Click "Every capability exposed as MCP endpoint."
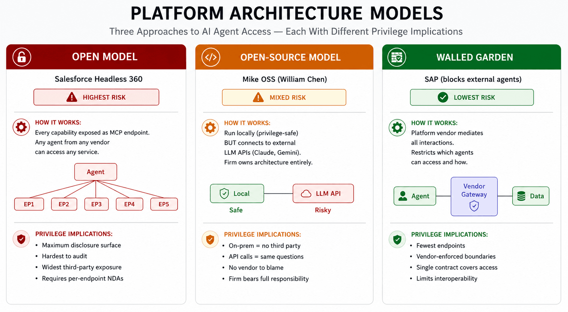The width and height of the screenshot is (568, 312). pyautogui.click(x=92, y=133)
